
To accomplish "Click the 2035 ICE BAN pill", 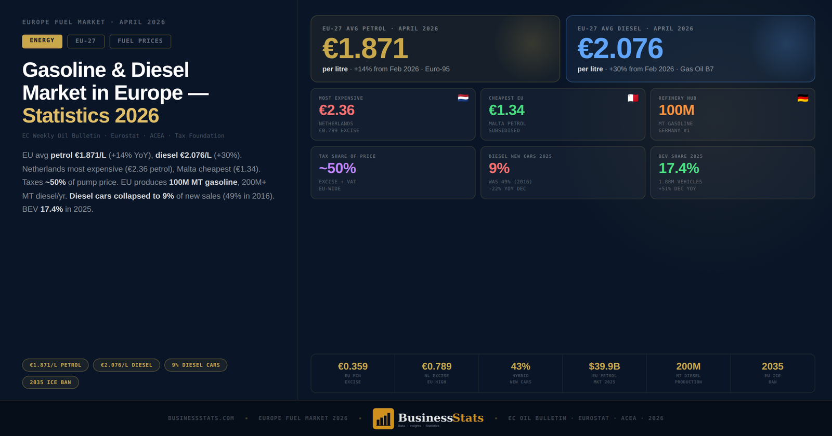I will click(50, 383).
